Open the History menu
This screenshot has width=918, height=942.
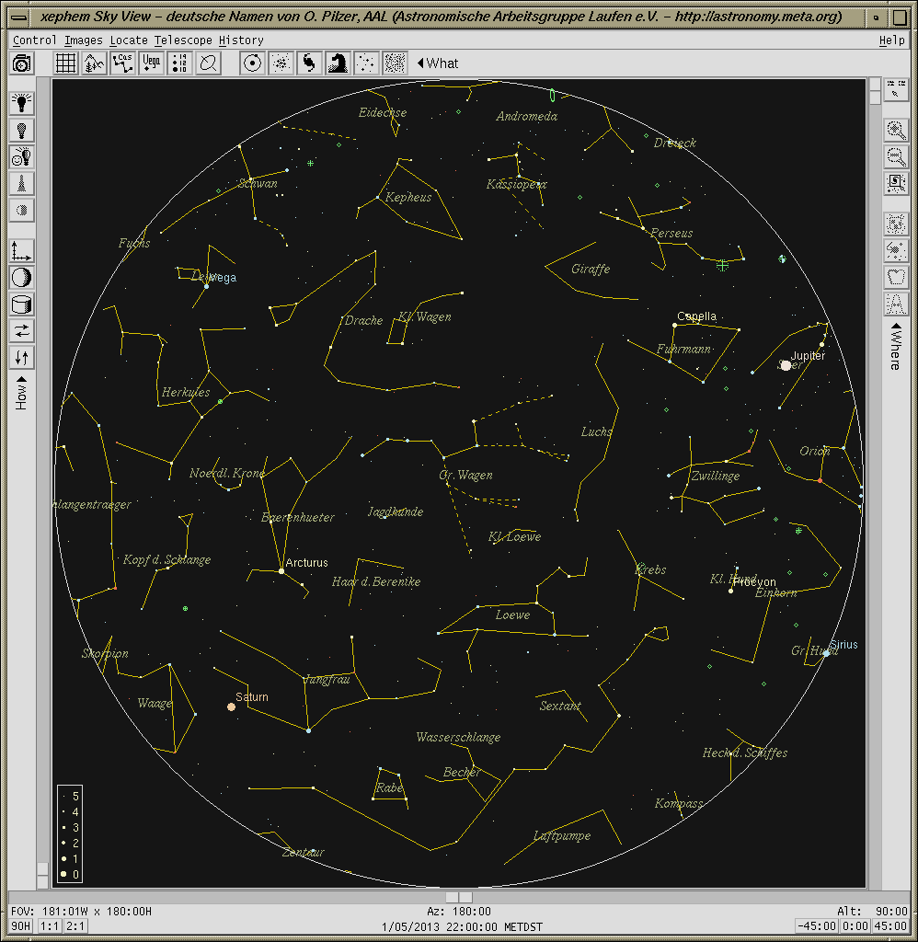pyautogui.click(x=241, y=40)
